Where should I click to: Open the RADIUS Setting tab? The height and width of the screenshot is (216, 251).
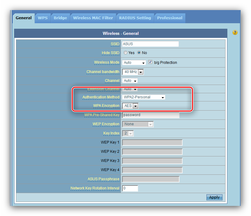(x=135, y=18)
